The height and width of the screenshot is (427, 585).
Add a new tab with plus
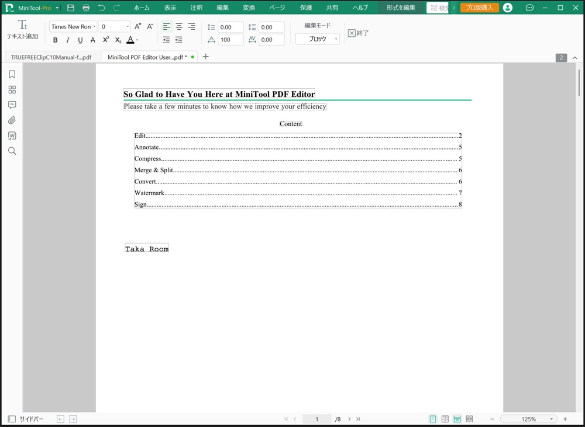click(205, 57)
